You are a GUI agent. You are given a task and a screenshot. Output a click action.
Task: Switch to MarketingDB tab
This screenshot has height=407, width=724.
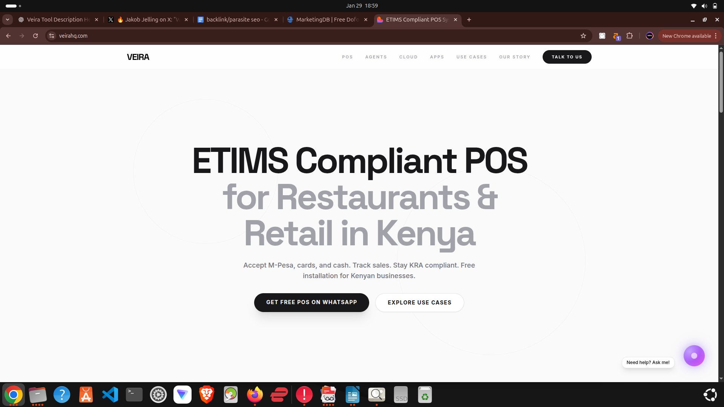click(x=327, y=20)
